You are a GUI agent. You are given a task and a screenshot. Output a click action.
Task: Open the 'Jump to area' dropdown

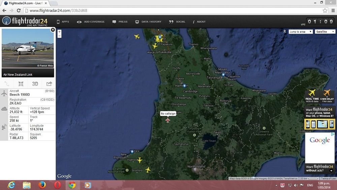point(301,32)
